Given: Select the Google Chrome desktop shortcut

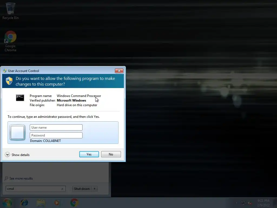Looking at the screenshot, I should pyautogui.click(x=11, y=41).
